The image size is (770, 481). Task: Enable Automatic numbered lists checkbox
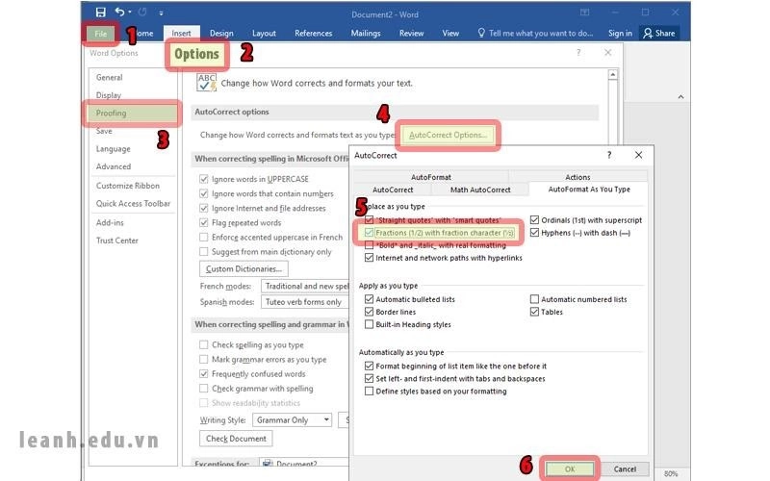(534, 299)
